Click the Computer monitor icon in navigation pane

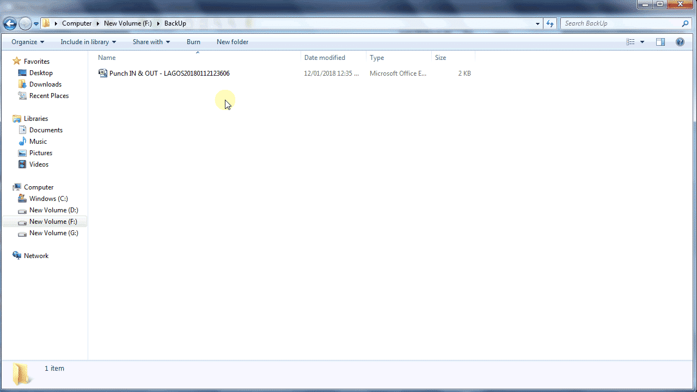(x=16, y=187)
